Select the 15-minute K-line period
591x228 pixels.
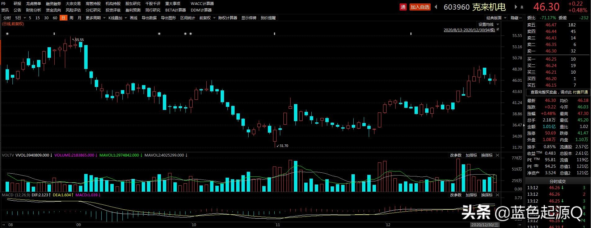[38, 18]
